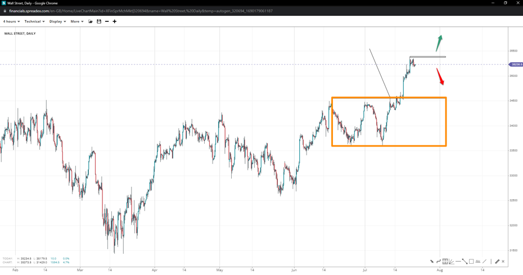
Task: Select the fan lines tool
Action: pyautogui.click(x=452, y=262)
